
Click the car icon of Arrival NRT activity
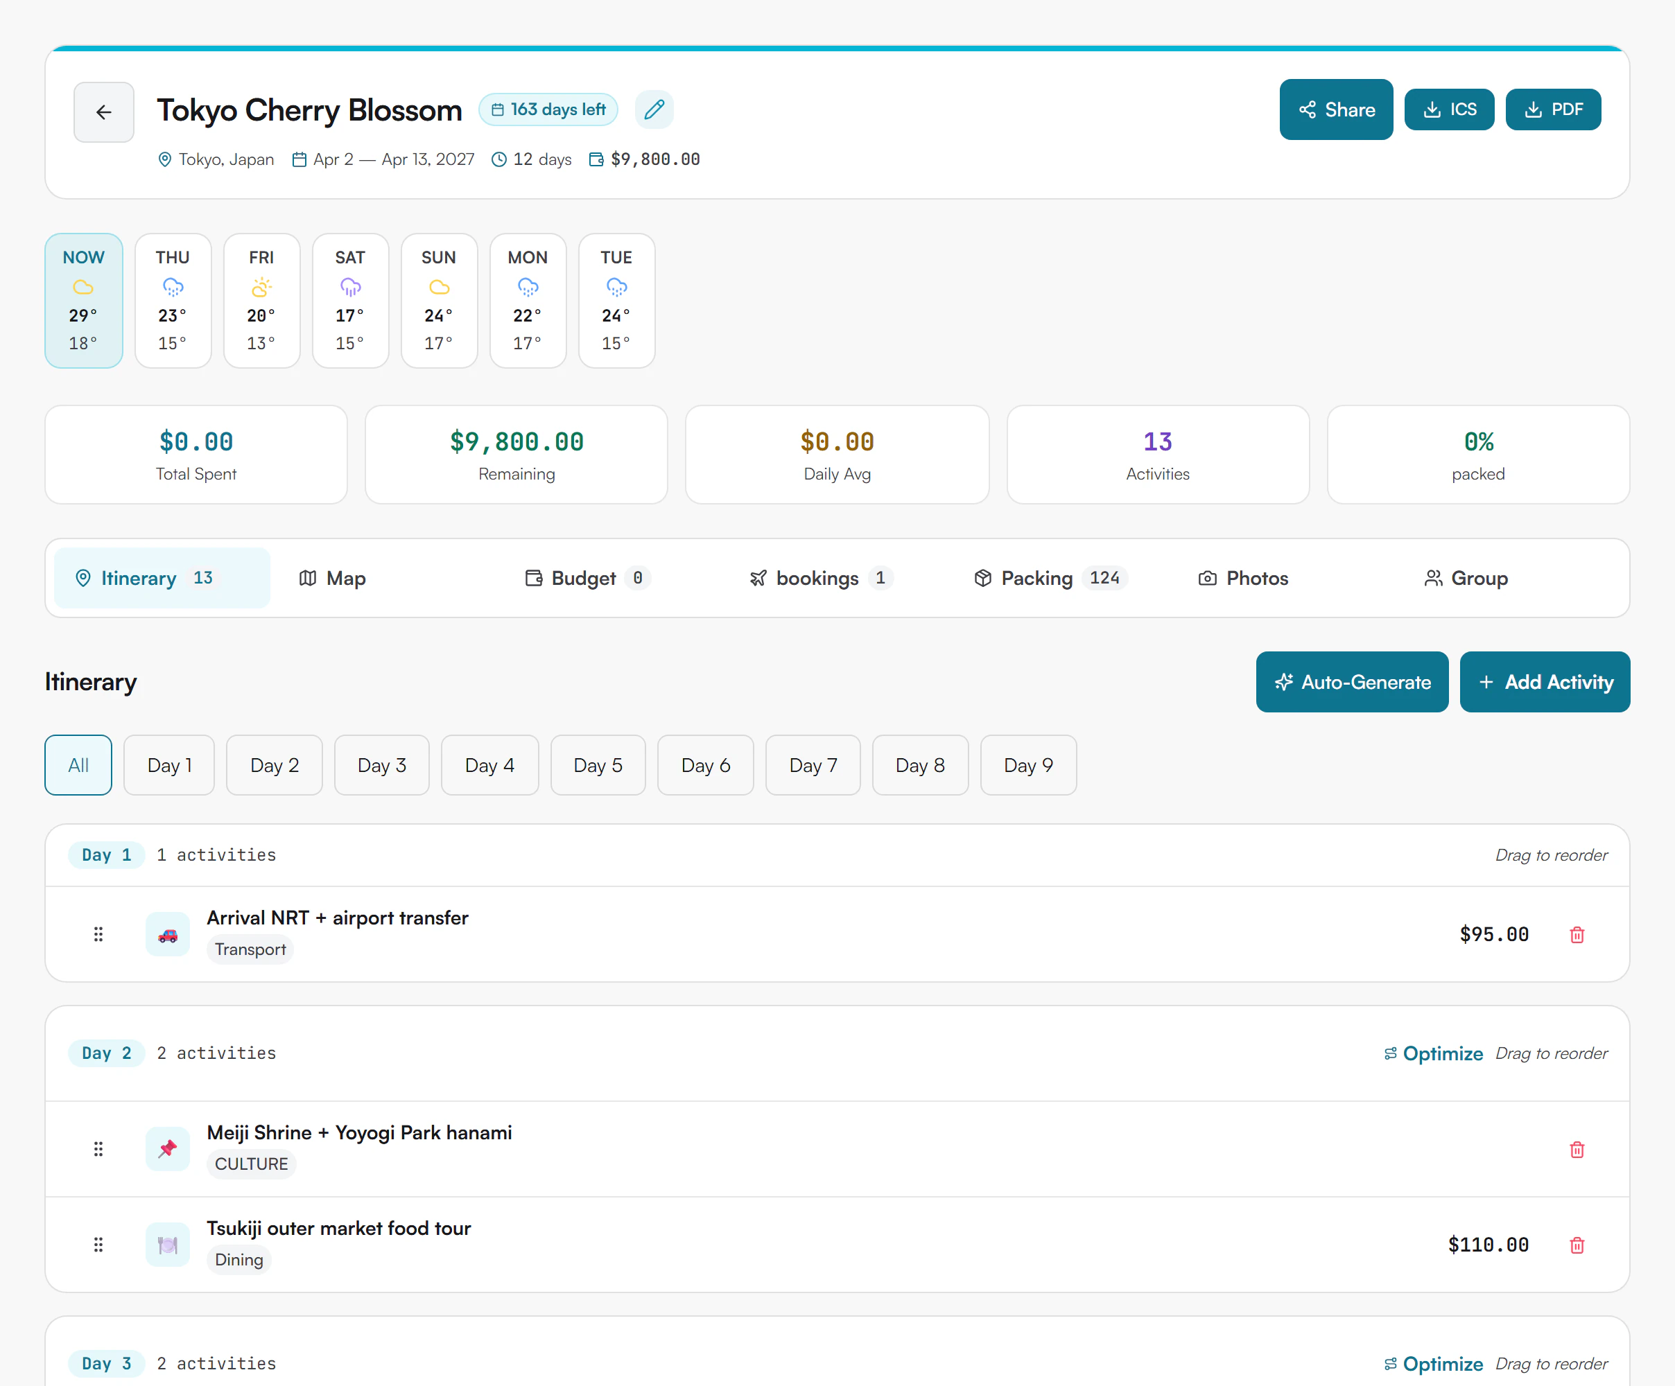pos(168,935)
